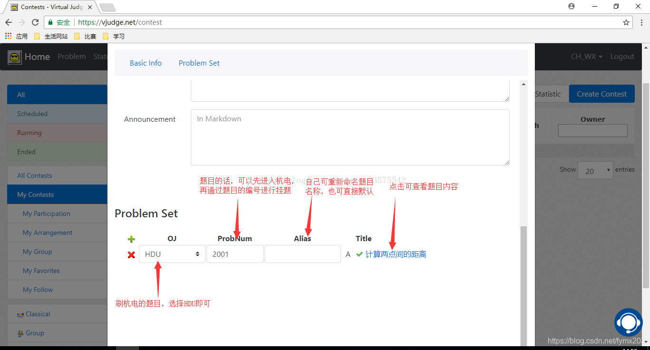The height and width of the screenshot is (350, 650).
Task: Open My Group
Action: coord(57,252)
